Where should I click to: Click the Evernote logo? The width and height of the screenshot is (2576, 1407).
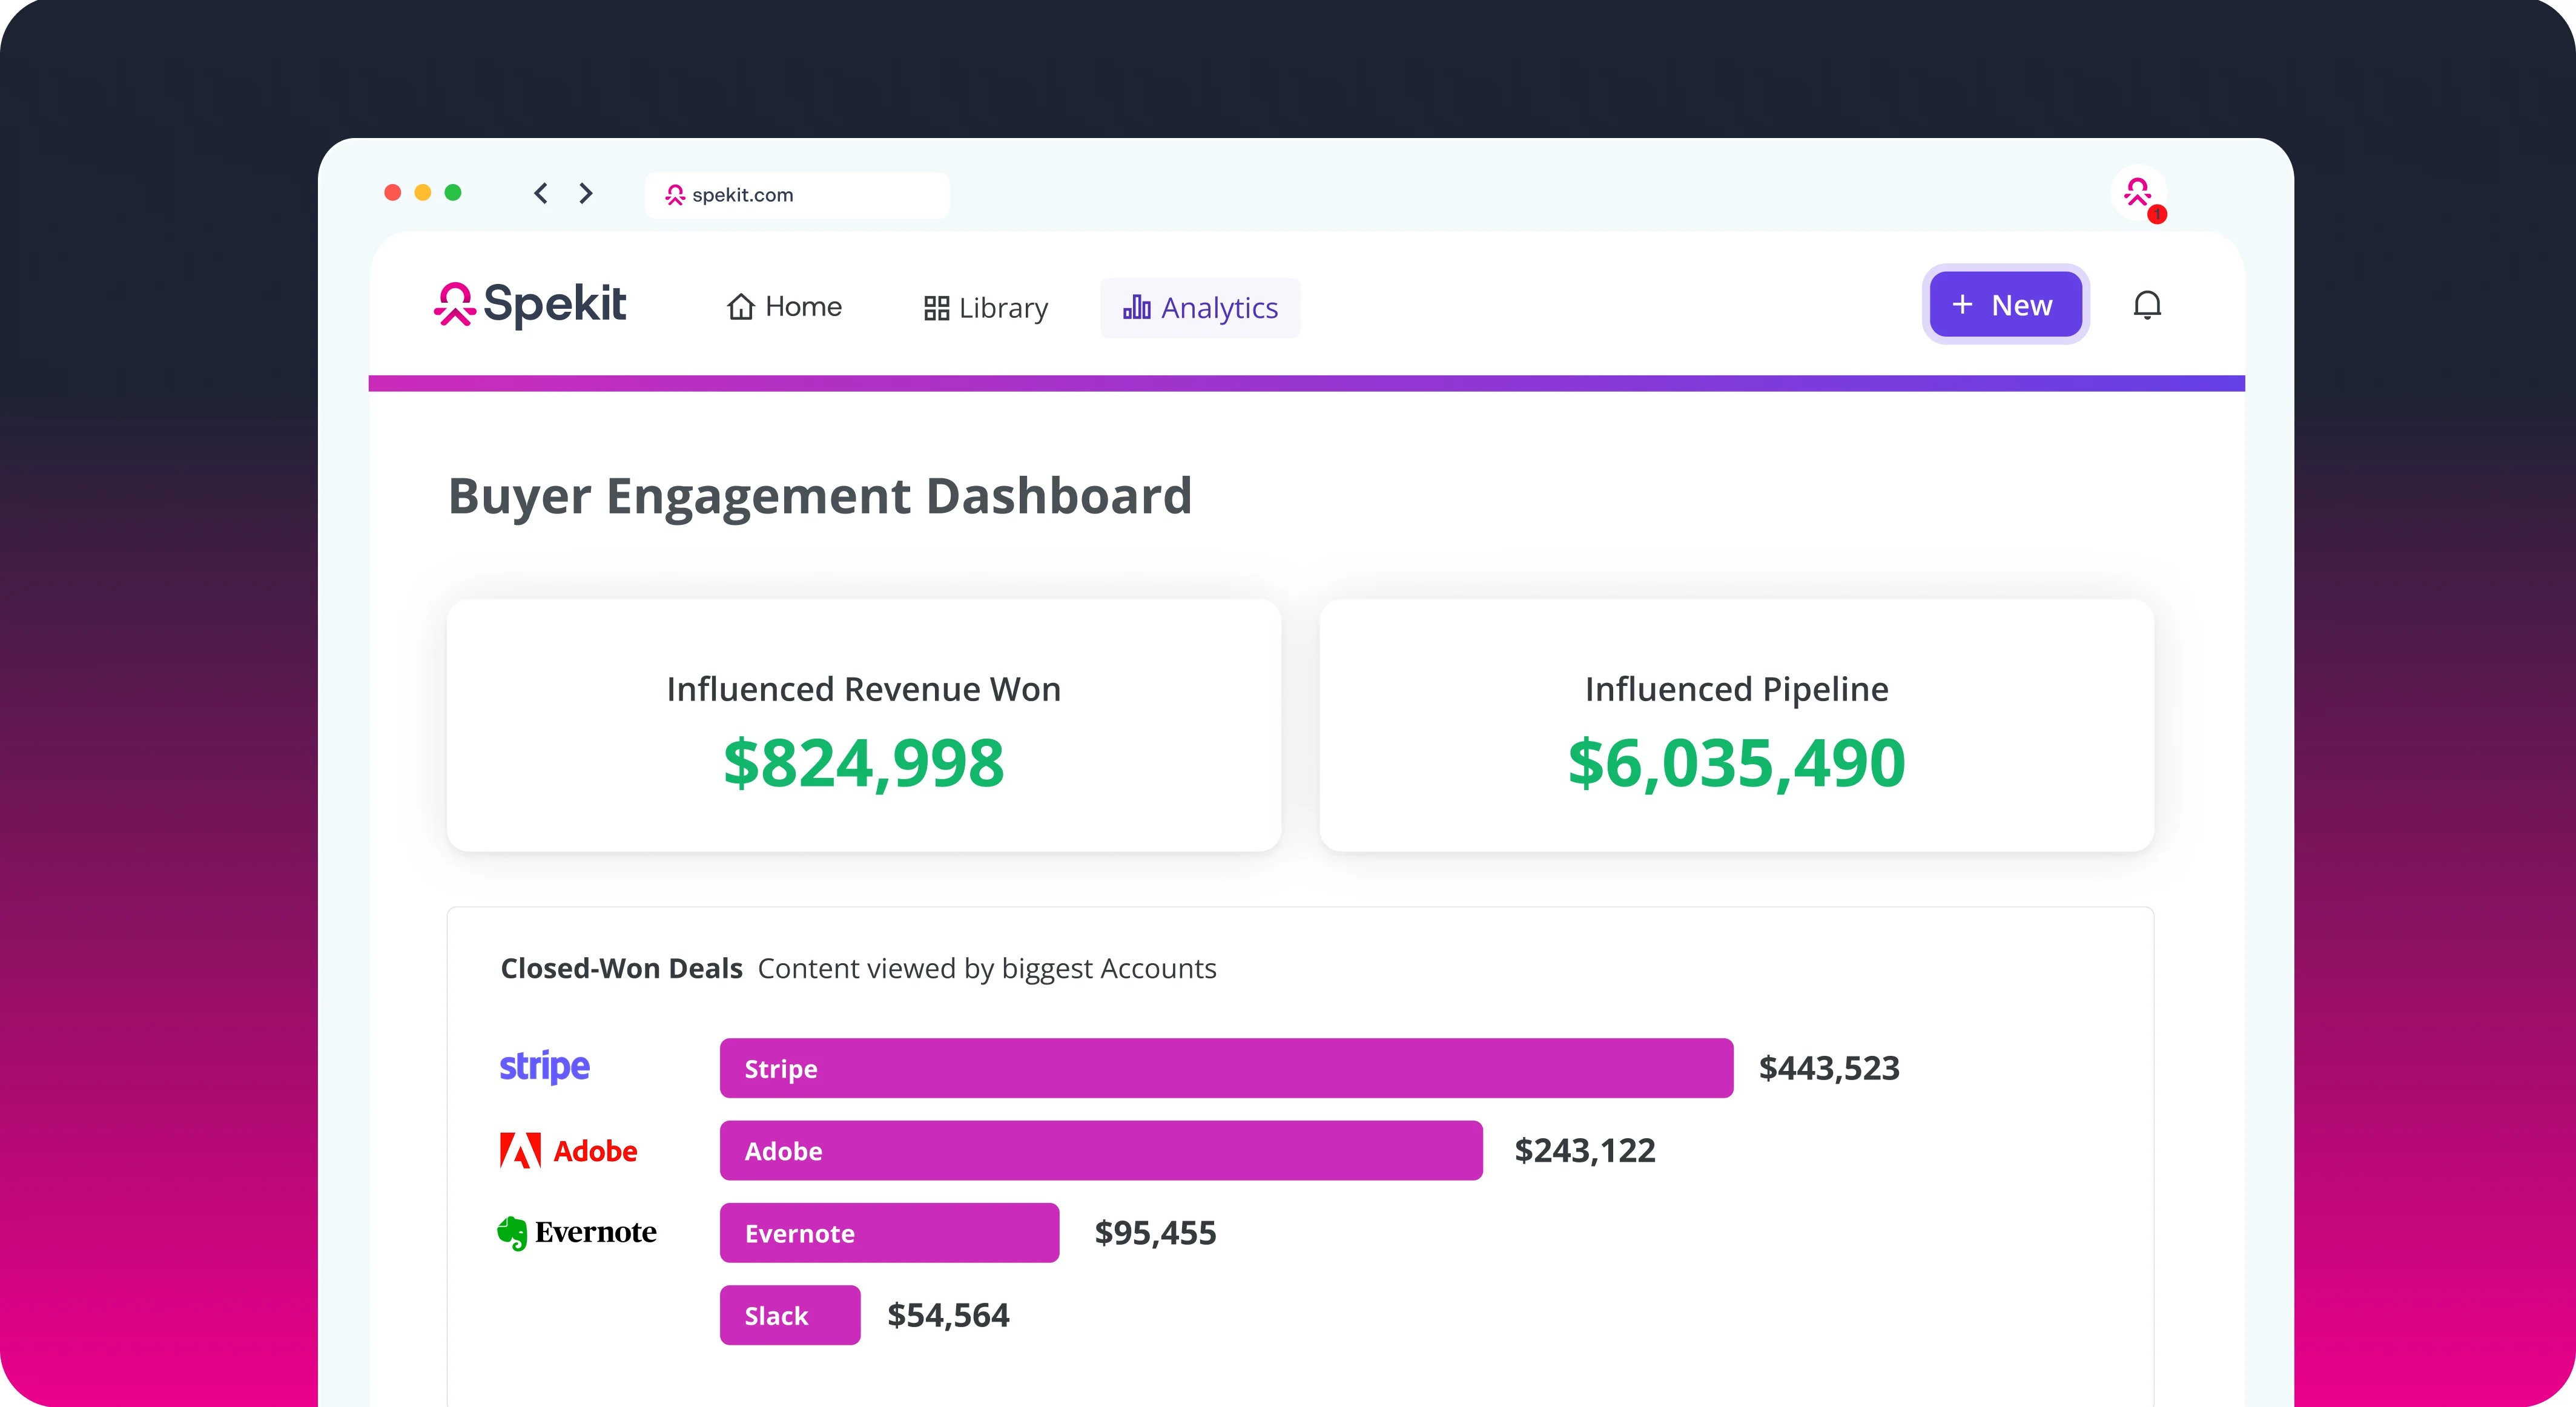(577, 1233)
